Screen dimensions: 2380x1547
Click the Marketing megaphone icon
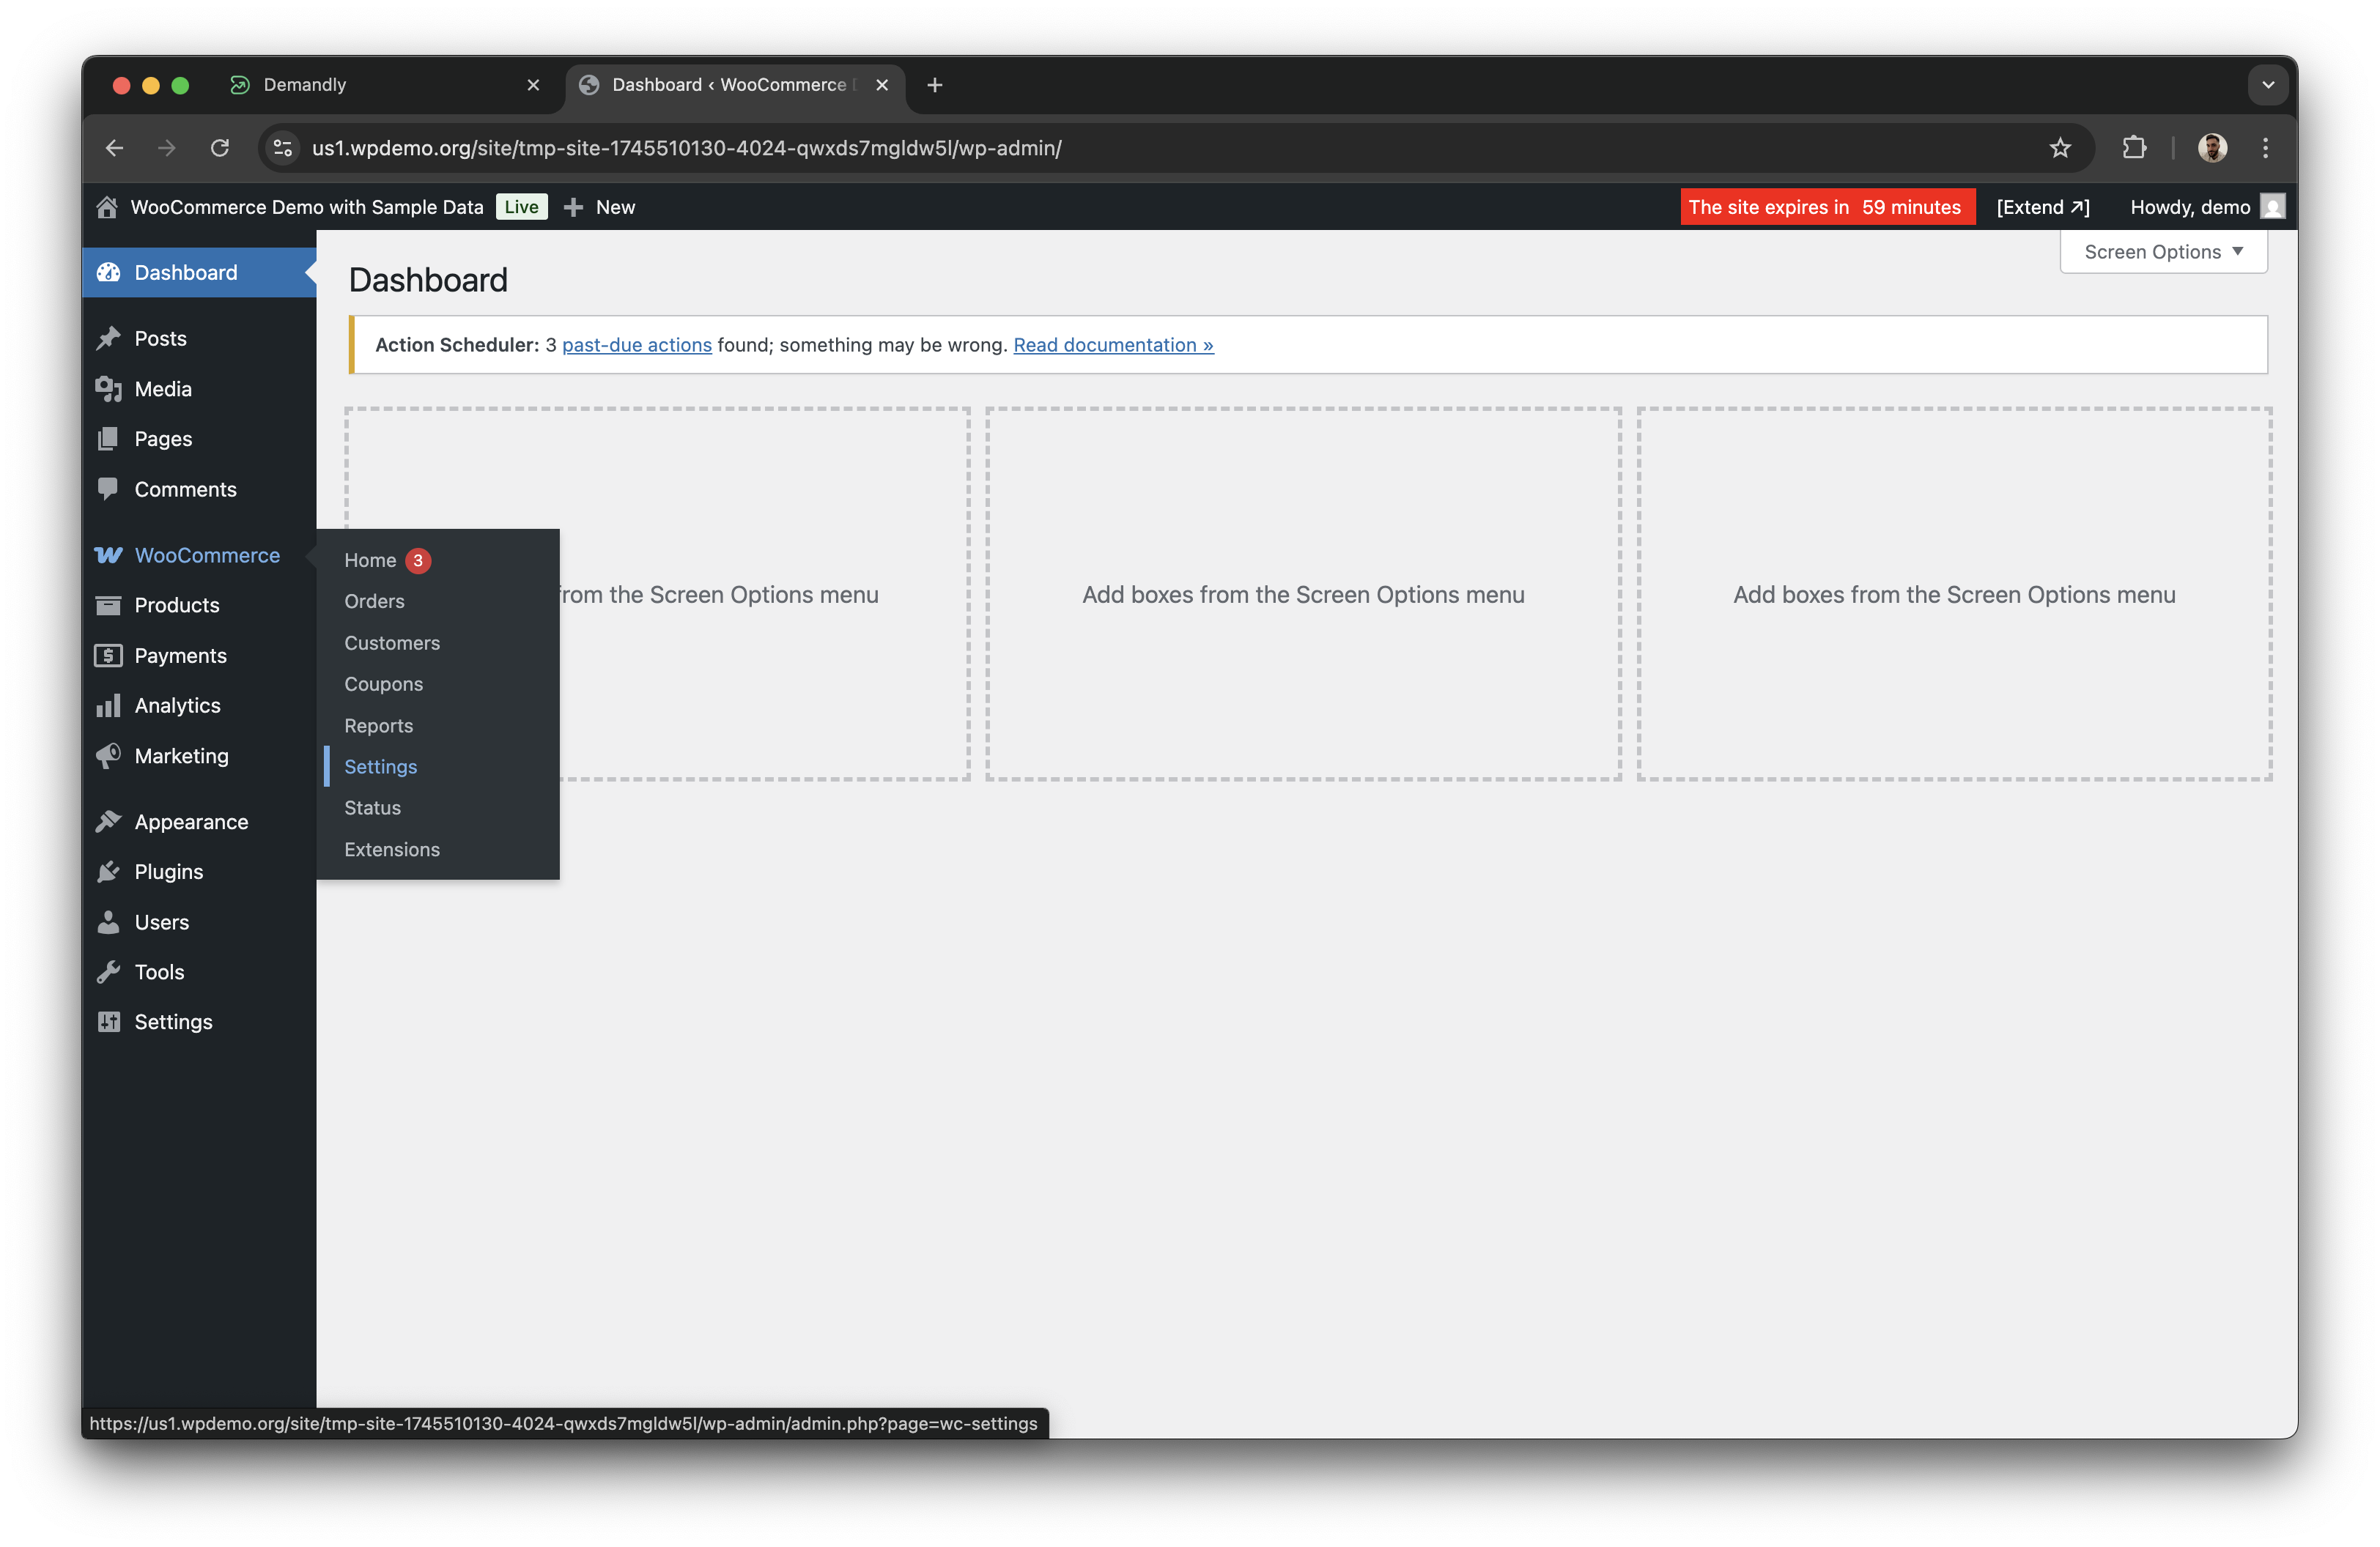(109, 755)
